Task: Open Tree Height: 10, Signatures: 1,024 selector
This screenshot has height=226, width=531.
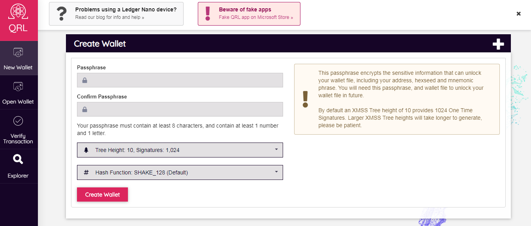Action: 180,150
